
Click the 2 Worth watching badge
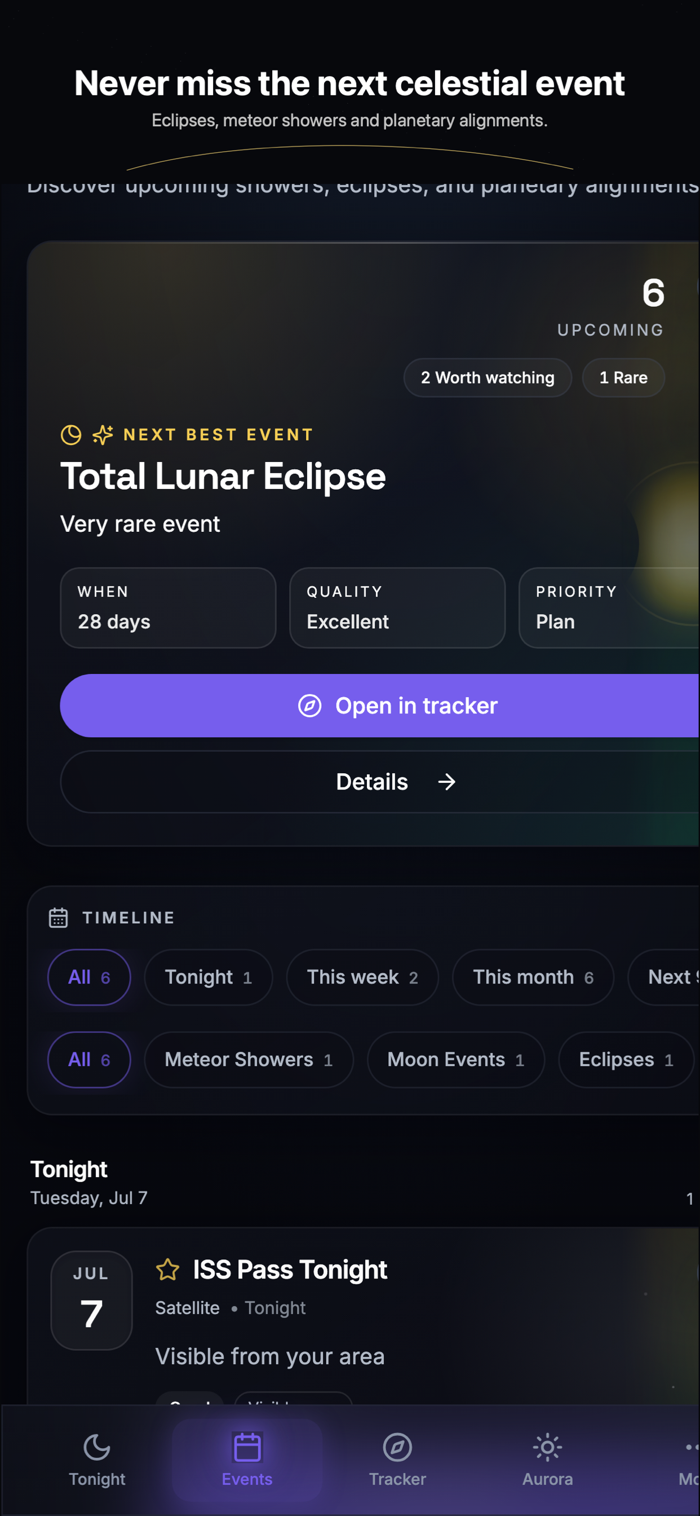[488, 377]
